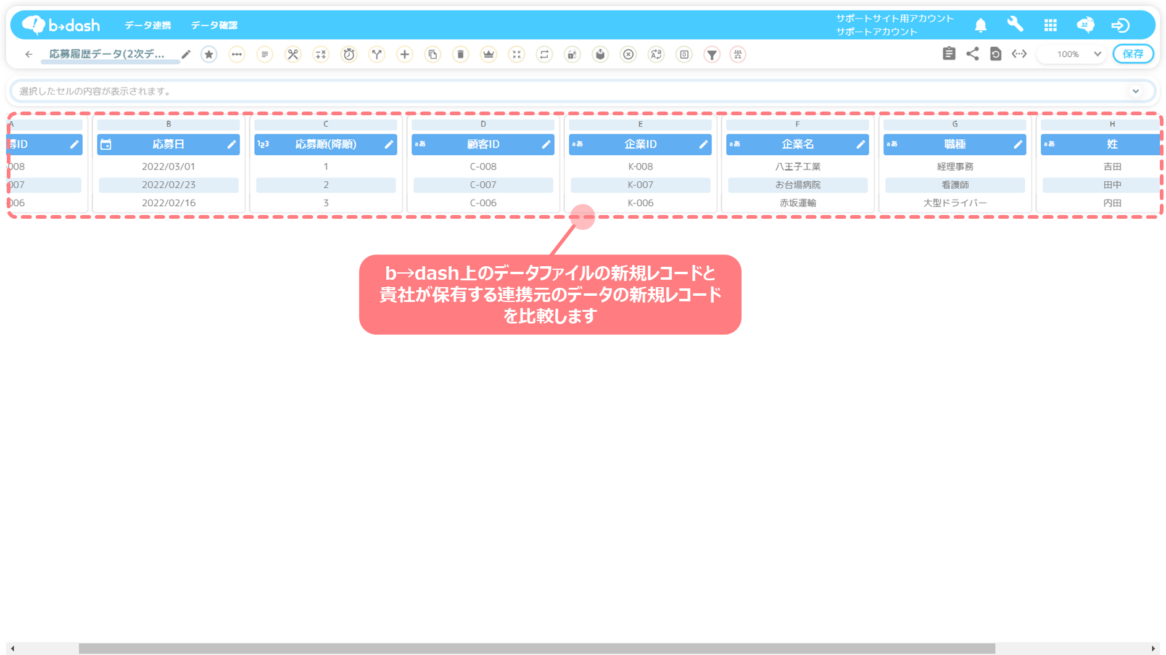This screenshot has height=655, width=1166.
Task: Click the arithmetic operations toolbar icon
Action: [321, 54]
